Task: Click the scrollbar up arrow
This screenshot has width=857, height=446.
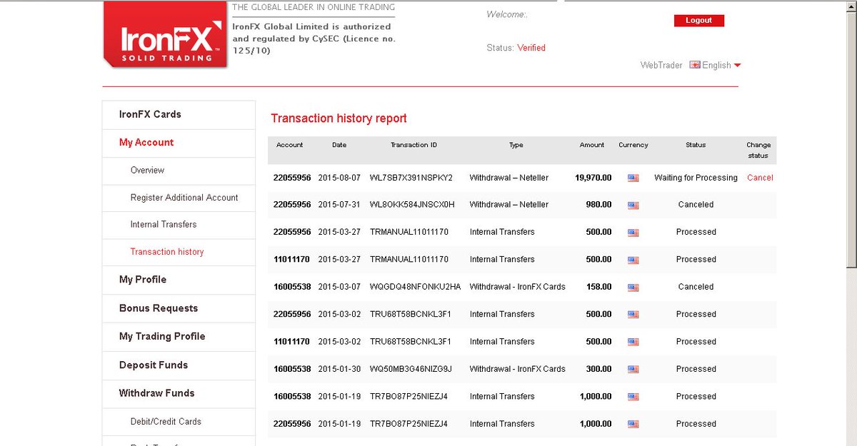Action: point(851,6)
